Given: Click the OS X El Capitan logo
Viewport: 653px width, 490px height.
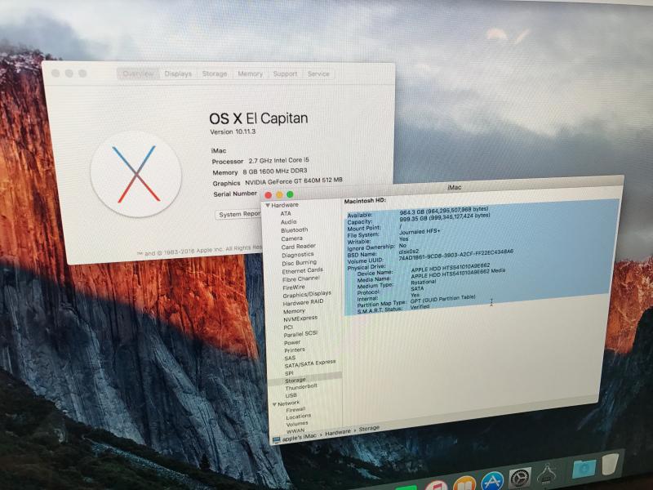Looking at the screenshot, I should 136,174.
